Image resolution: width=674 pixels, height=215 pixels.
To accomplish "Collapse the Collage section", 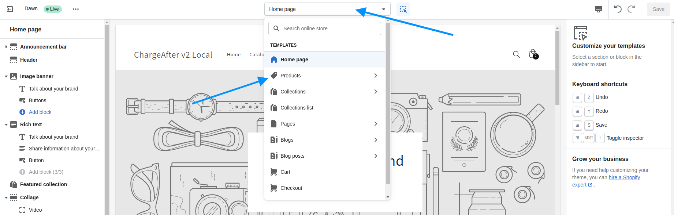I will 6,197.
